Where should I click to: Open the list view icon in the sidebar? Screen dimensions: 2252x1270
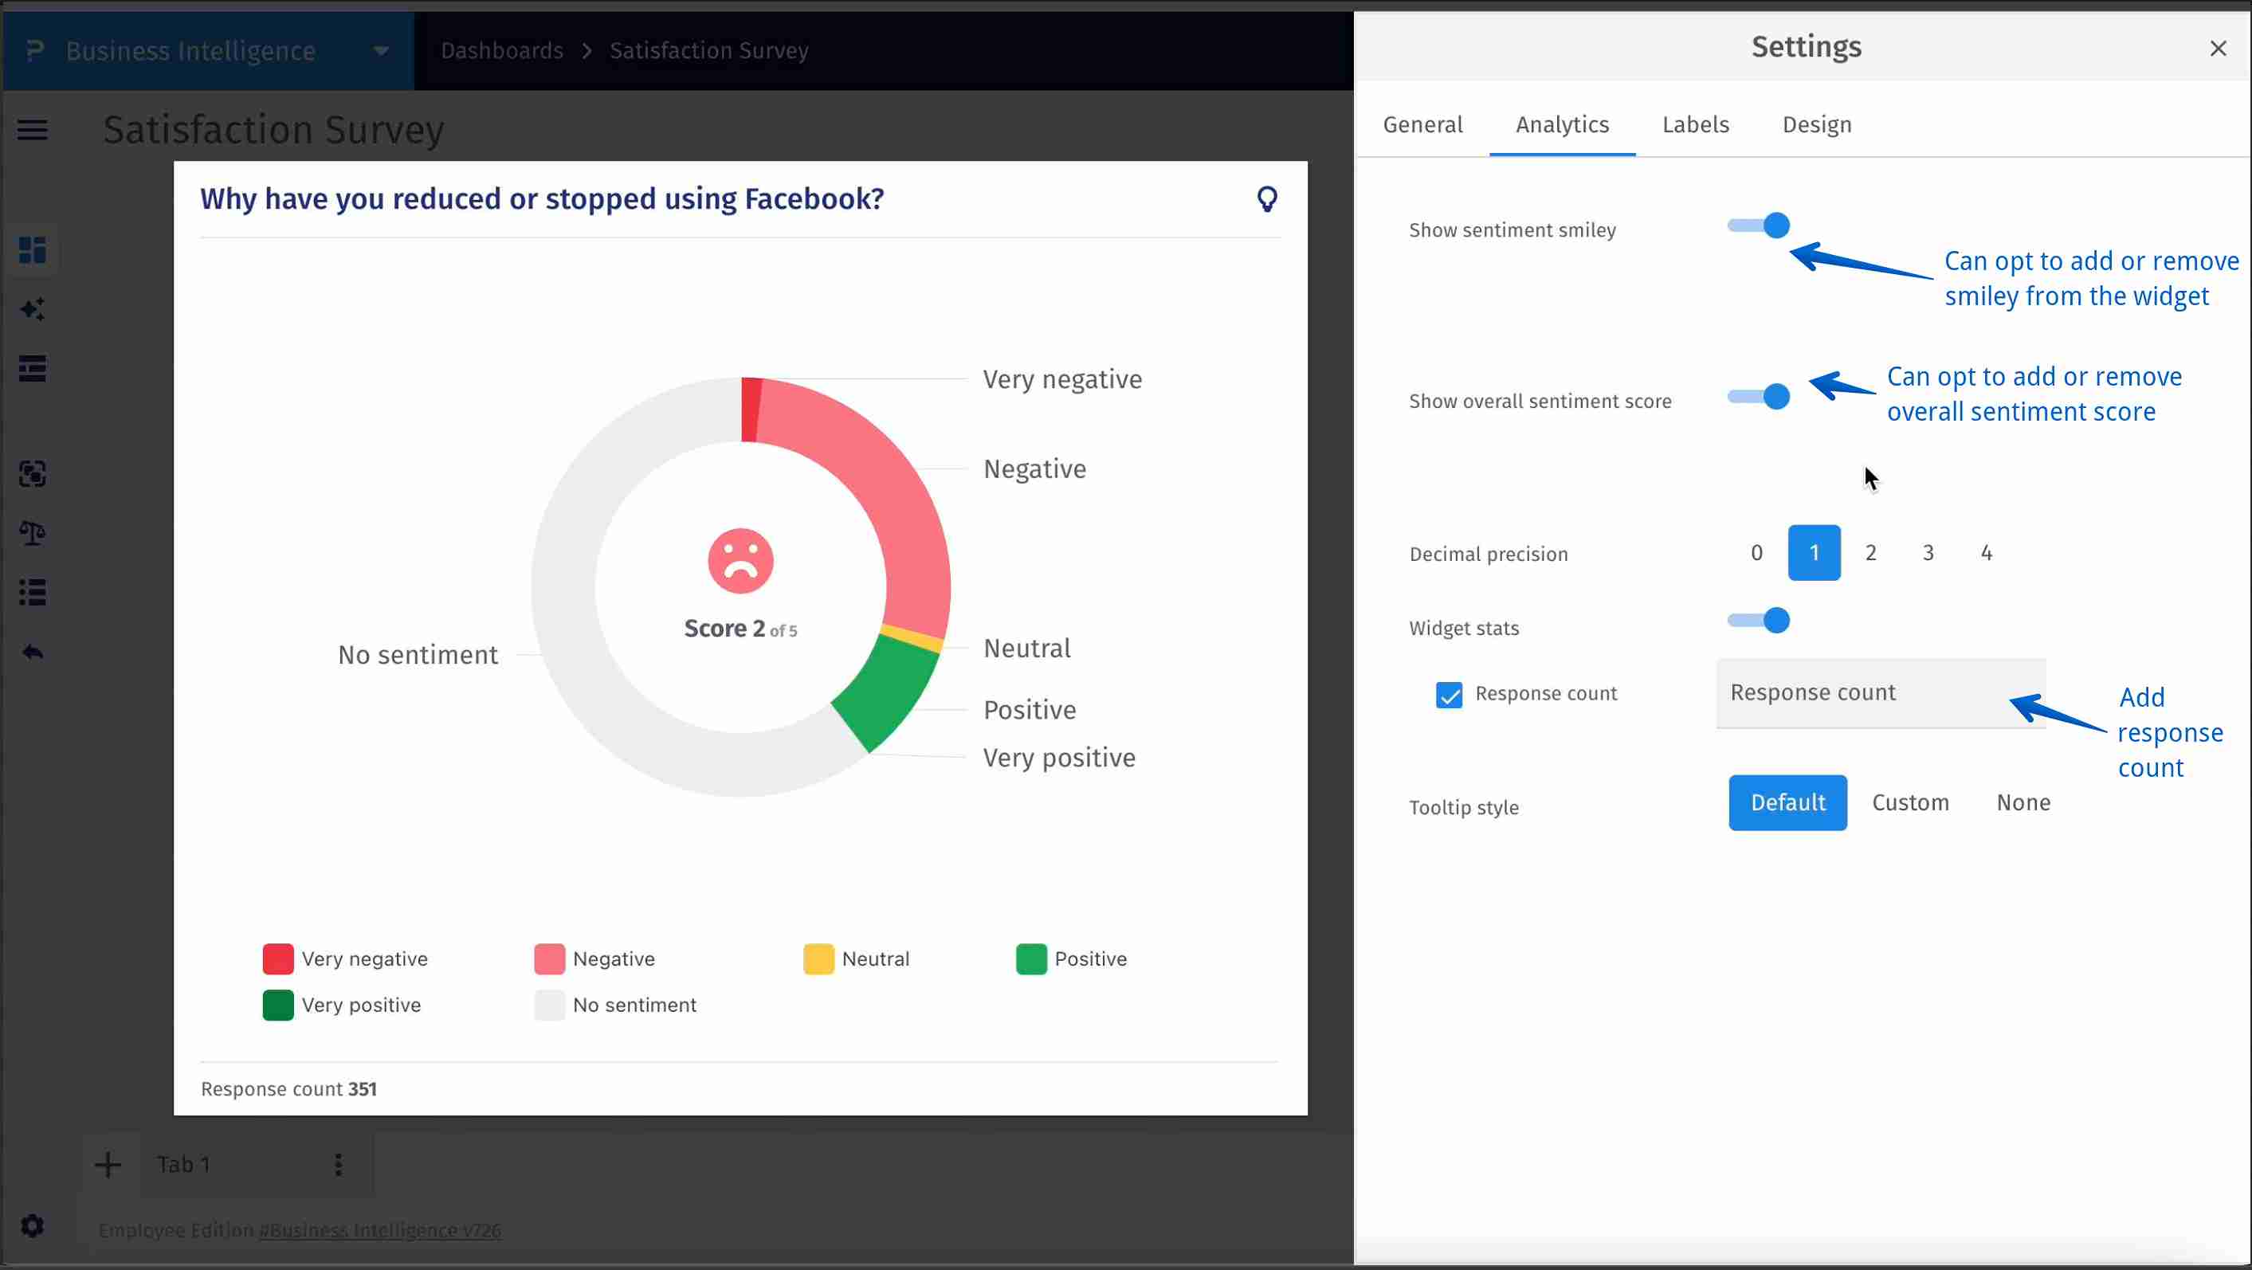pos(33,592)
